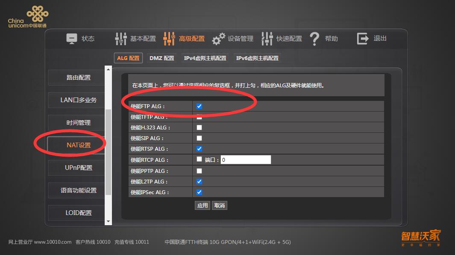Click the sliders icon for 快速配置

pyautogui.click(x=267, y=39)
